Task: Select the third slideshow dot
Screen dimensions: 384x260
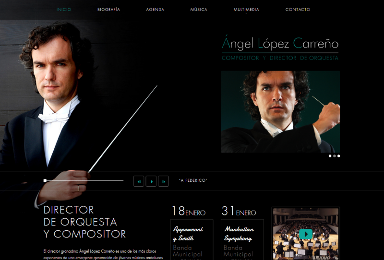Action: click(x=339, y=156)
